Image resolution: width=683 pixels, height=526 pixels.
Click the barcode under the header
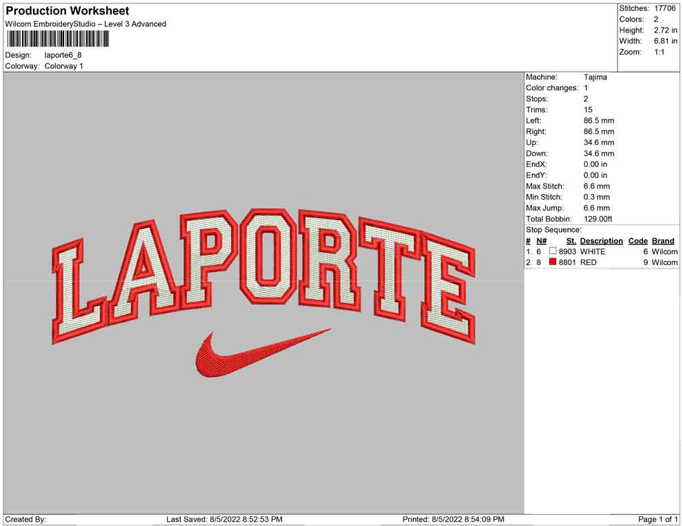[x=57, y=39]
